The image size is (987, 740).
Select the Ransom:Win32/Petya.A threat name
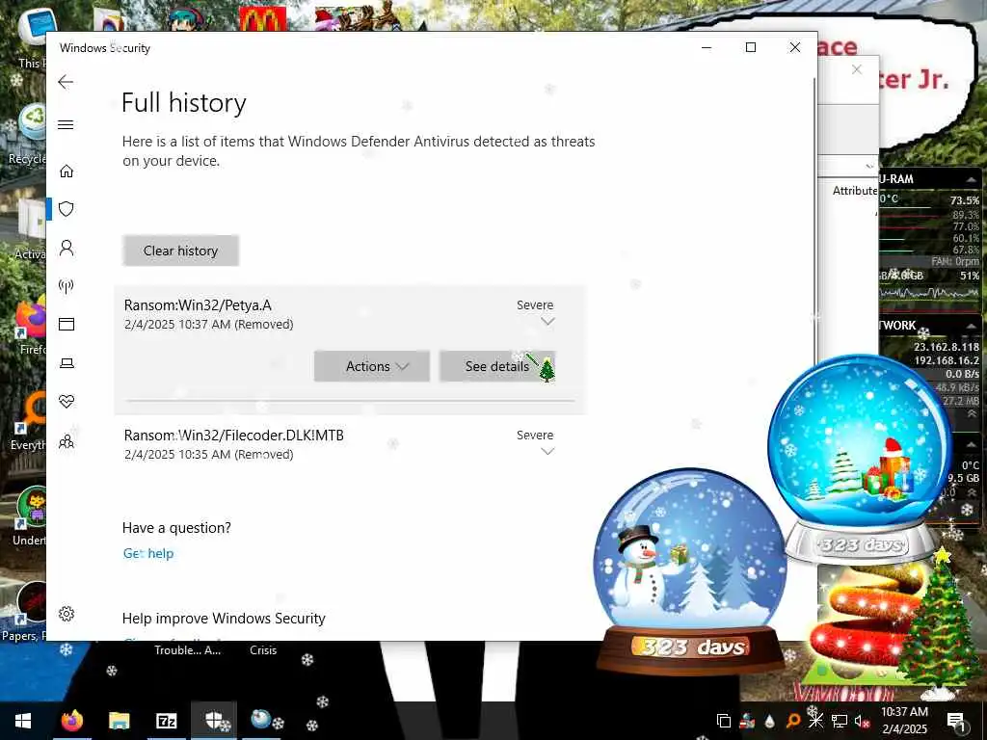198,305
